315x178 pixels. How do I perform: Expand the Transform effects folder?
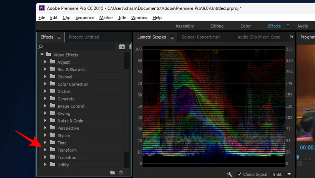click(x=45, y=150)
